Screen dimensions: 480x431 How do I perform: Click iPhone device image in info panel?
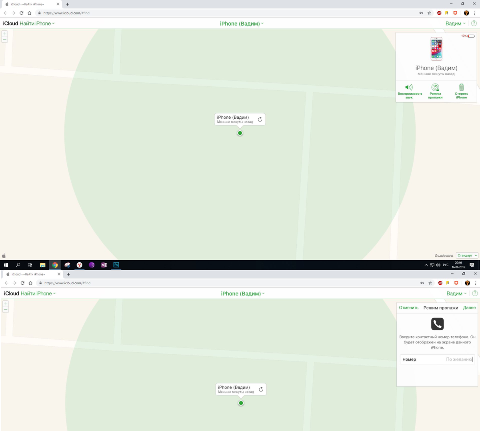(x=436, y=49)
